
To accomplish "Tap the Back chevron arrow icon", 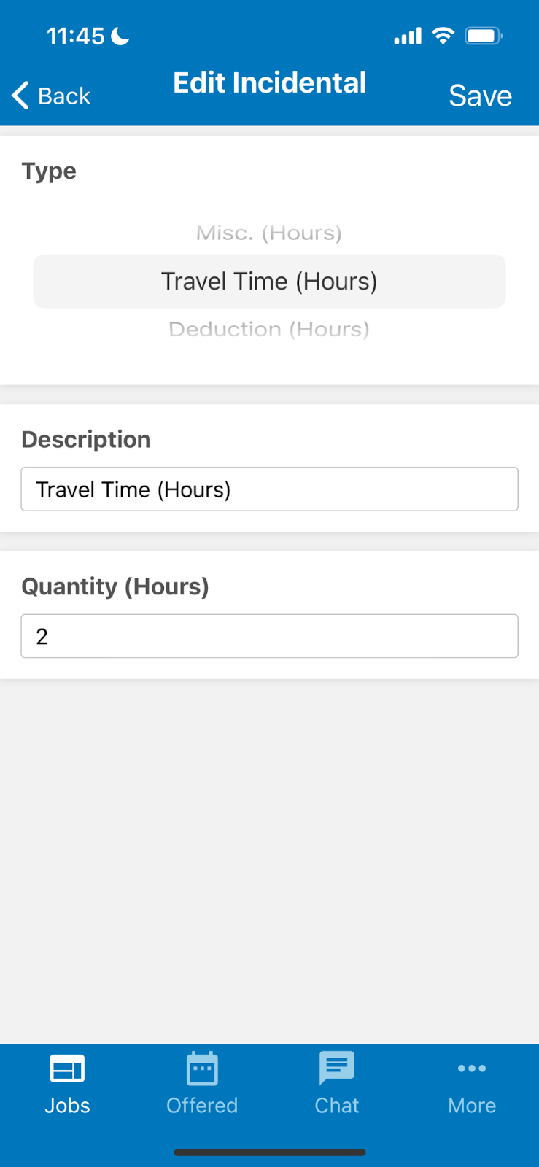I will tap(20, 96).
